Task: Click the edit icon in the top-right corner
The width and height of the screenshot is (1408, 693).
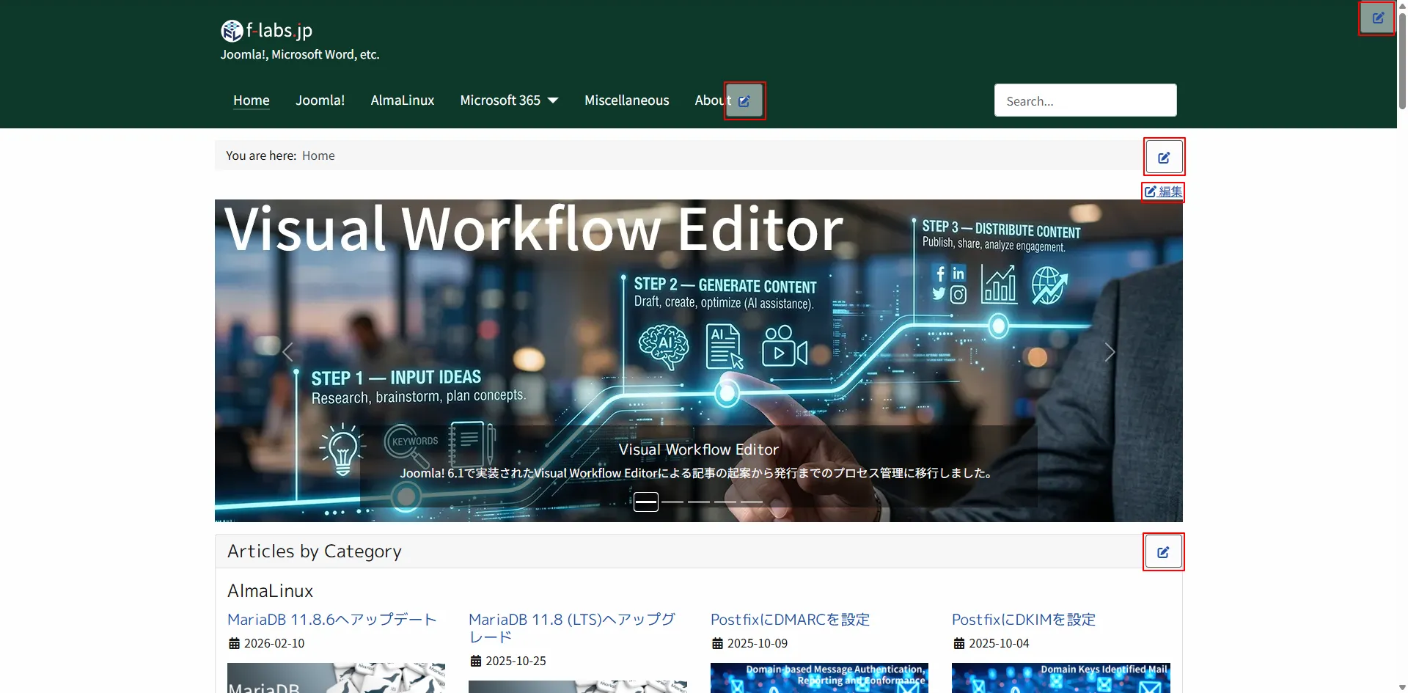Action: [1377, 18]
